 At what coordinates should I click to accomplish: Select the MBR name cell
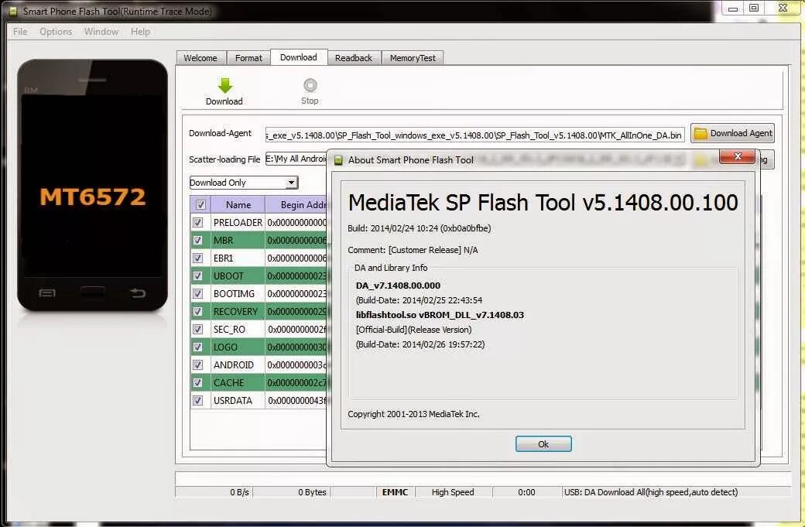[x=238, y=240]
